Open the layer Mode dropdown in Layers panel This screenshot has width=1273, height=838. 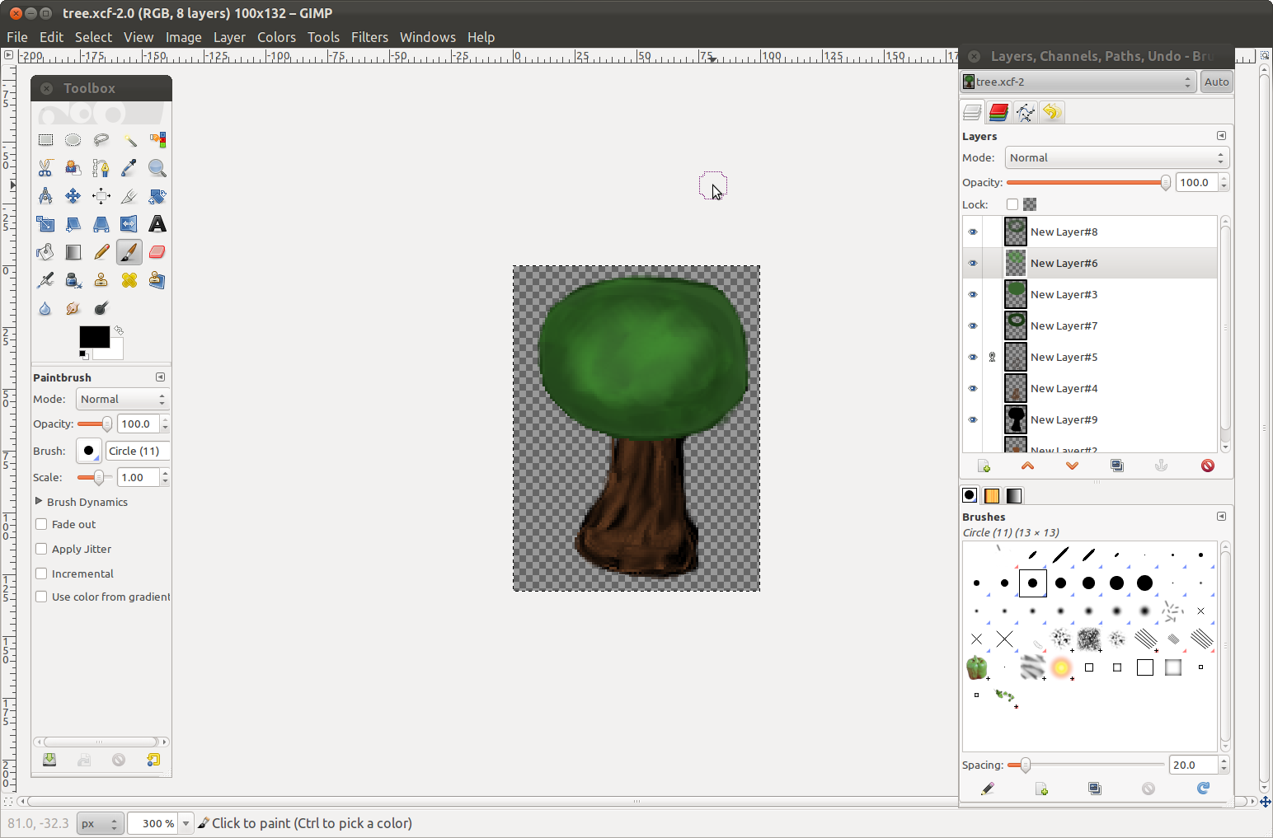[x=1117, y=157]
